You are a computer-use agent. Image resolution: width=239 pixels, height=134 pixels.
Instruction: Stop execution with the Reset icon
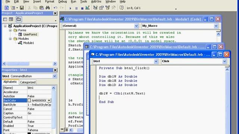tap(82, 8)
